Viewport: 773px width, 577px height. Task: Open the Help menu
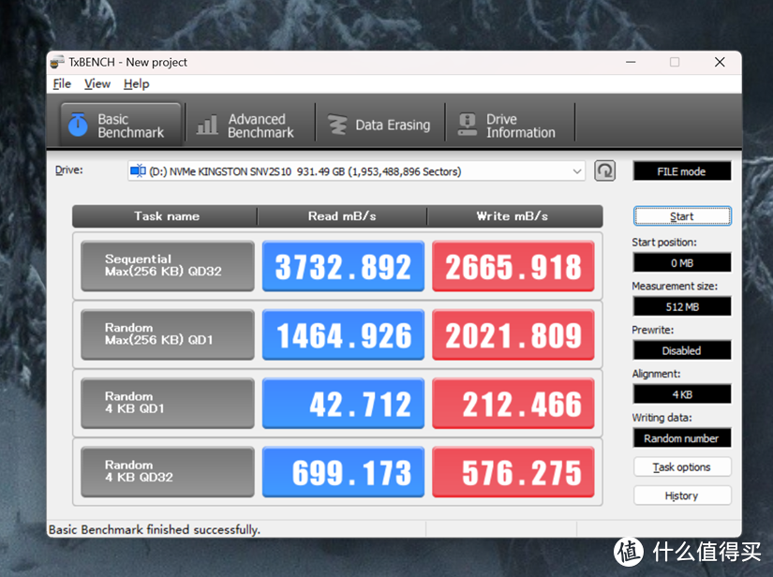click(x=136, y=83)
